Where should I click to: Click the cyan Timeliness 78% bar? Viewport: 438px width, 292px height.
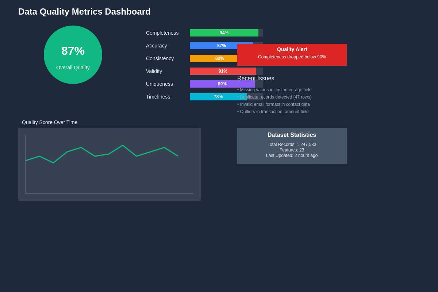pos(218,97)
